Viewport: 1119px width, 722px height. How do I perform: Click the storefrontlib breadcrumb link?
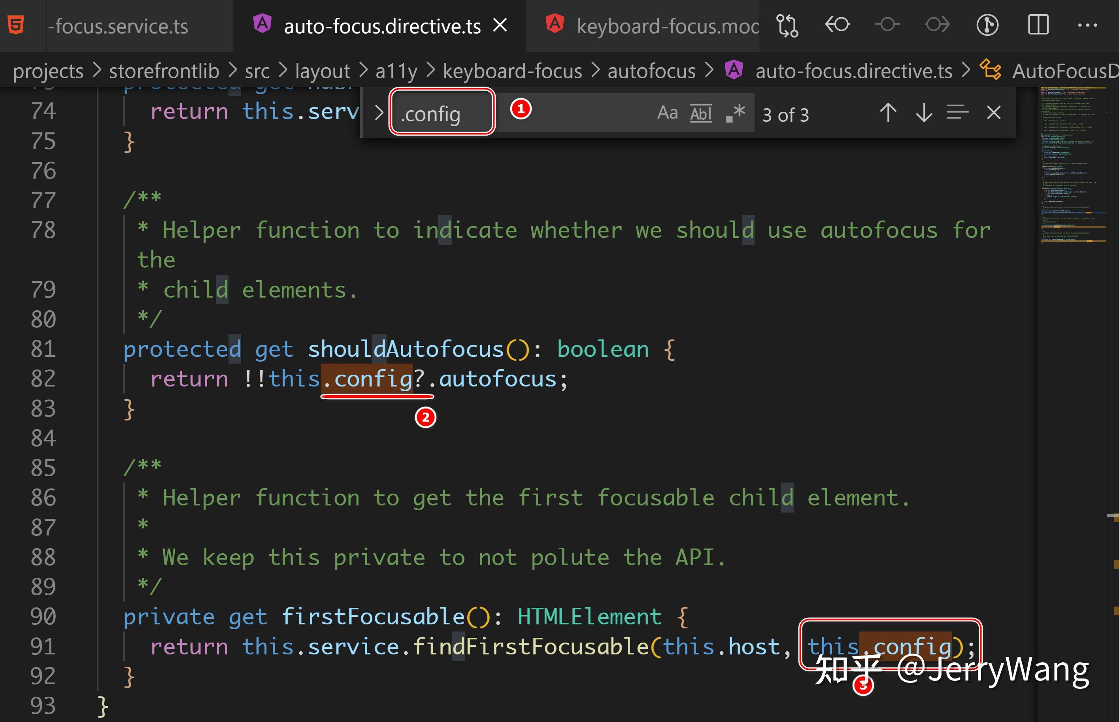164,71
